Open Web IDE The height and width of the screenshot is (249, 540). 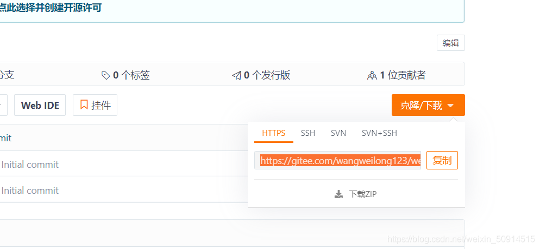tap(40, 105)
